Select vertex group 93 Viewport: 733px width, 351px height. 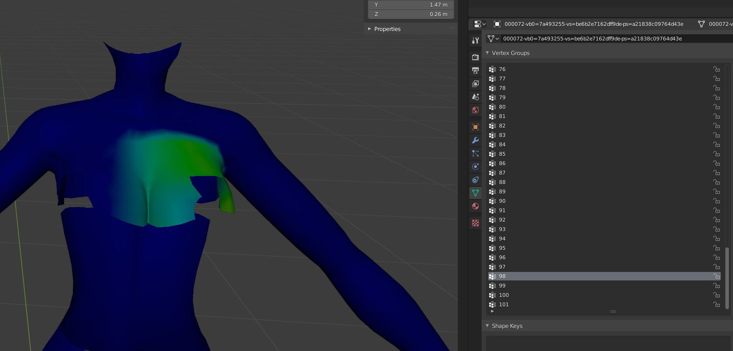(x=604, y=229)
